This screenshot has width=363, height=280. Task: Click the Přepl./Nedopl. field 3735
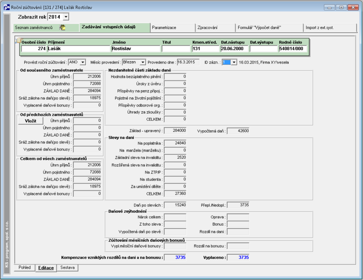point(238,205)
